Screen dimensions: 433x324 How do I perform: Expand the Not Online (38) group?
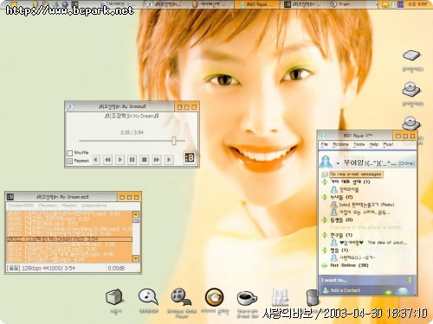[x=325, y=265]
